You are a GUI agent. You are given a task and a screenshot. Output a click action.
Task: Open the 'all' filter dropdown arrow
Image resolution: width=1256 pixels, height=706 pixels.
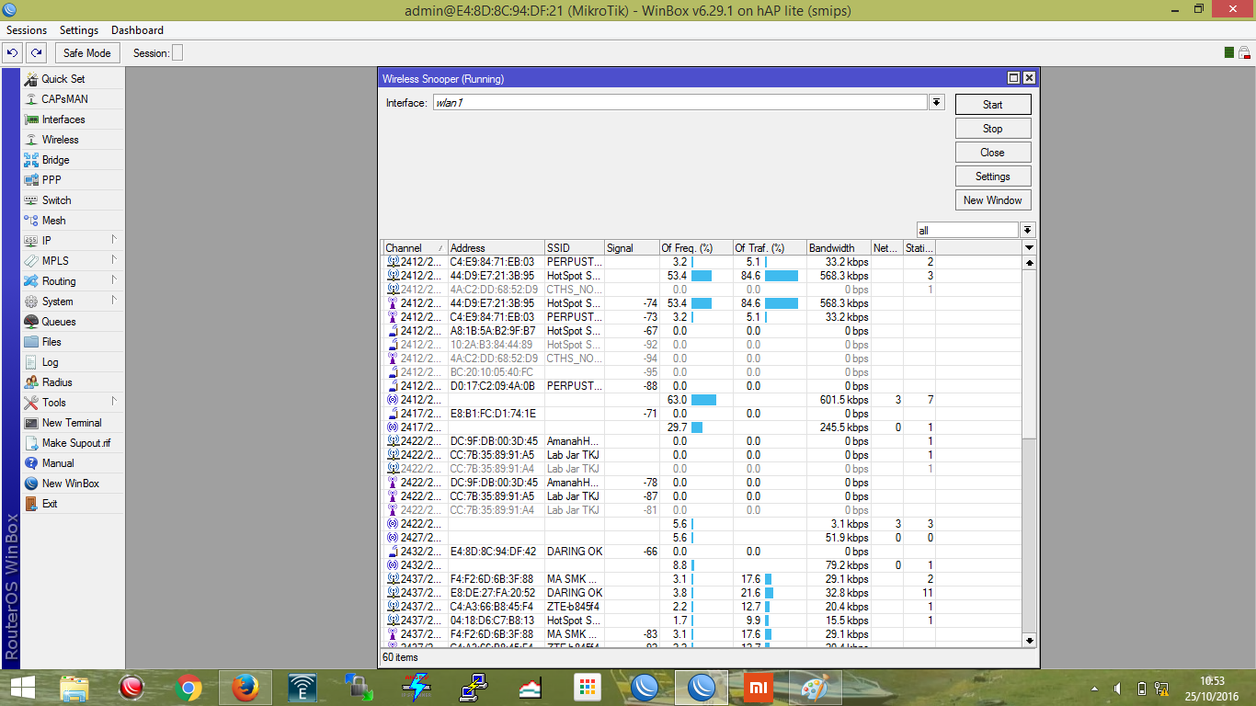pos(1028,230)
